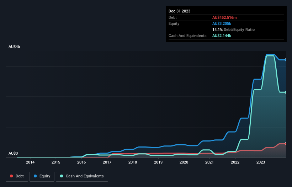The width and height of the screenshot is (292, 187).
Task: Toggle the Cash And Equivalents legend button
Action: tap(82, 176)
